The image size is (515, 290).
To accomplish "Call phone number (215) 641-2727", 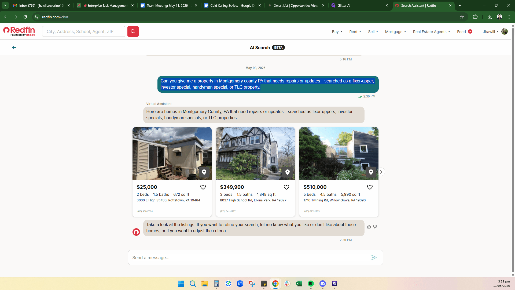I will click(228, 211).
